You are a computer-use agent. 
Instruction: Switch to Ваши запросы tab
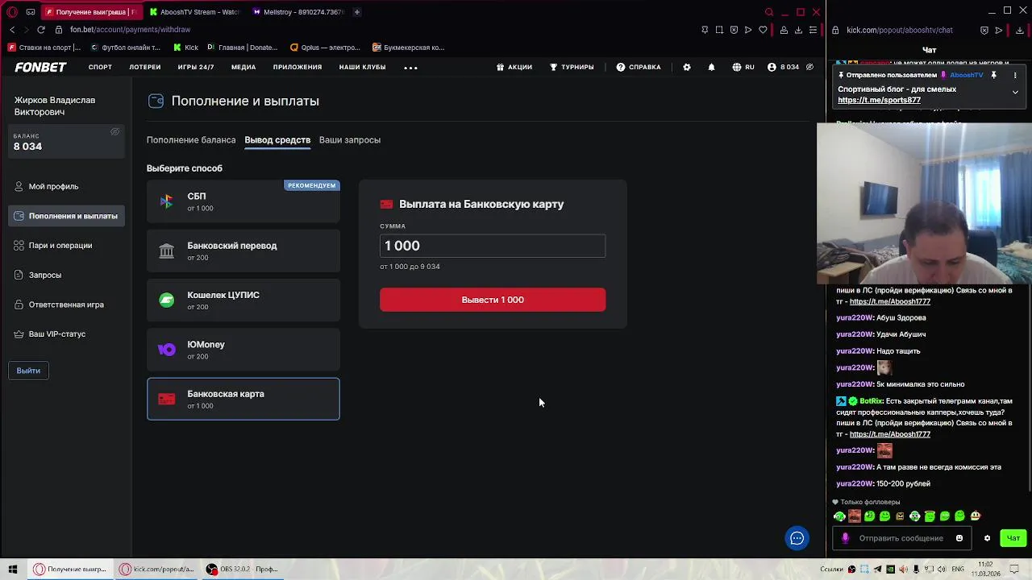[x=350, y=140]
